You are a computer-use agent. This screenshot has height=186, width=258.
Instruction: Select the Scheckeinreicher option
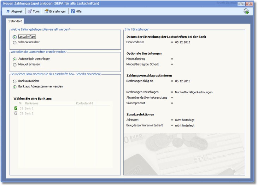[x=14, y=42]
